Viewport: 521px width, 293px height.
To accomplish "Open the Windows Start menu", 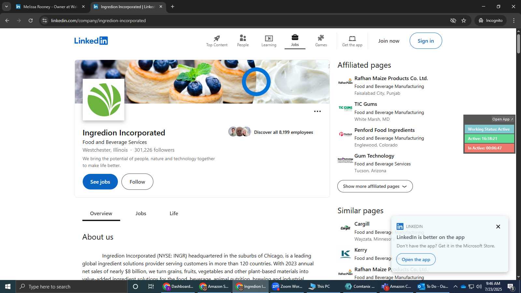I will point(8,286).
